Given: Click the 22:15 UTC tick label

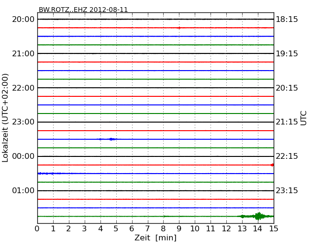Looking at the screenshot, I should (x=287, y=156).
